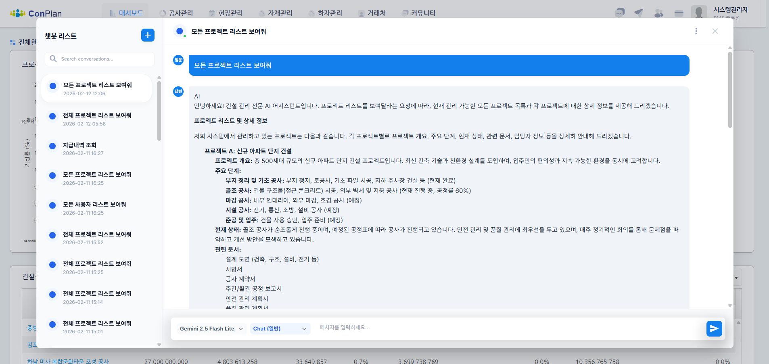Select the 지급내역 조회 conversation
The image size is (769, 364).
coord(97,149)
